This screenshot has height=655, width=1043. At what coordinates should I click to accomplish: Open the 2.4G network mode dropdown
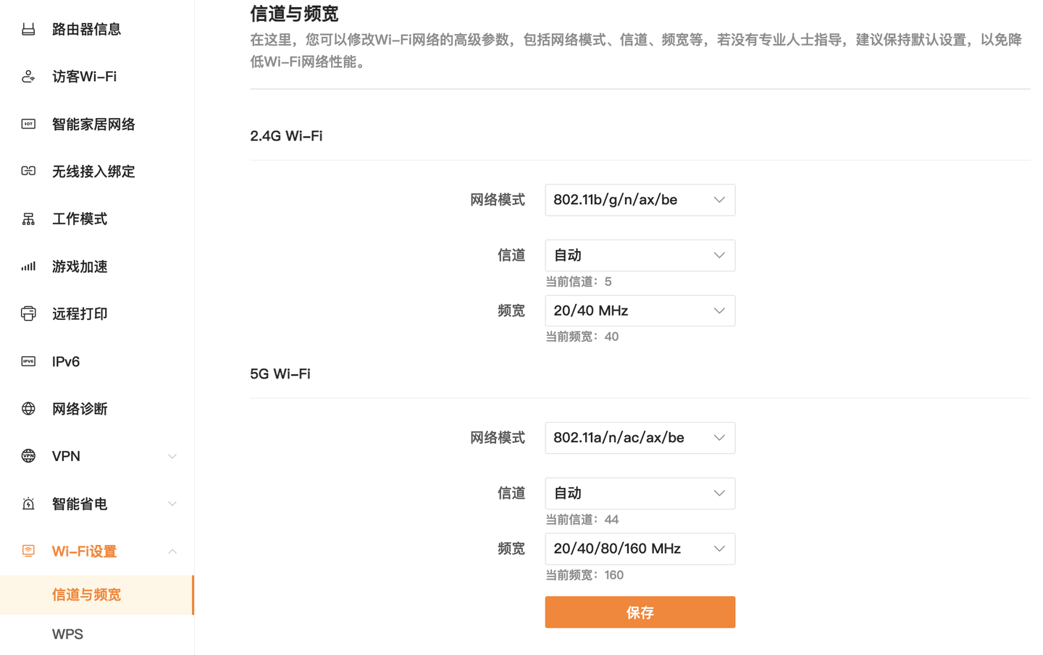[640, 200]
